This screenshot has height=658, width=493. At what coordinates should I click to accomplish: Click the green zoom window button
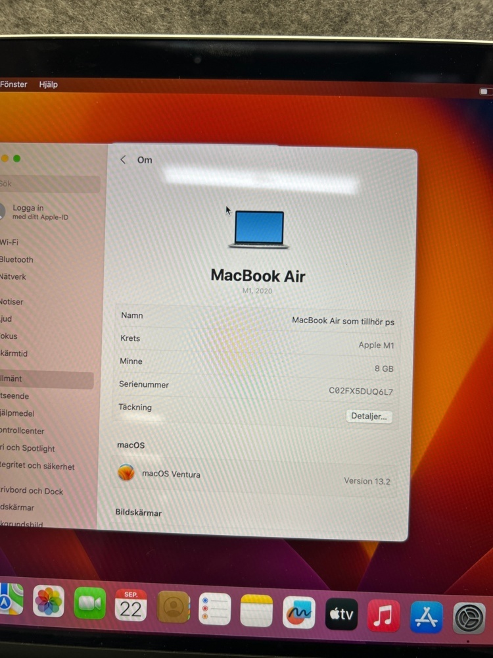coord(17,158)
